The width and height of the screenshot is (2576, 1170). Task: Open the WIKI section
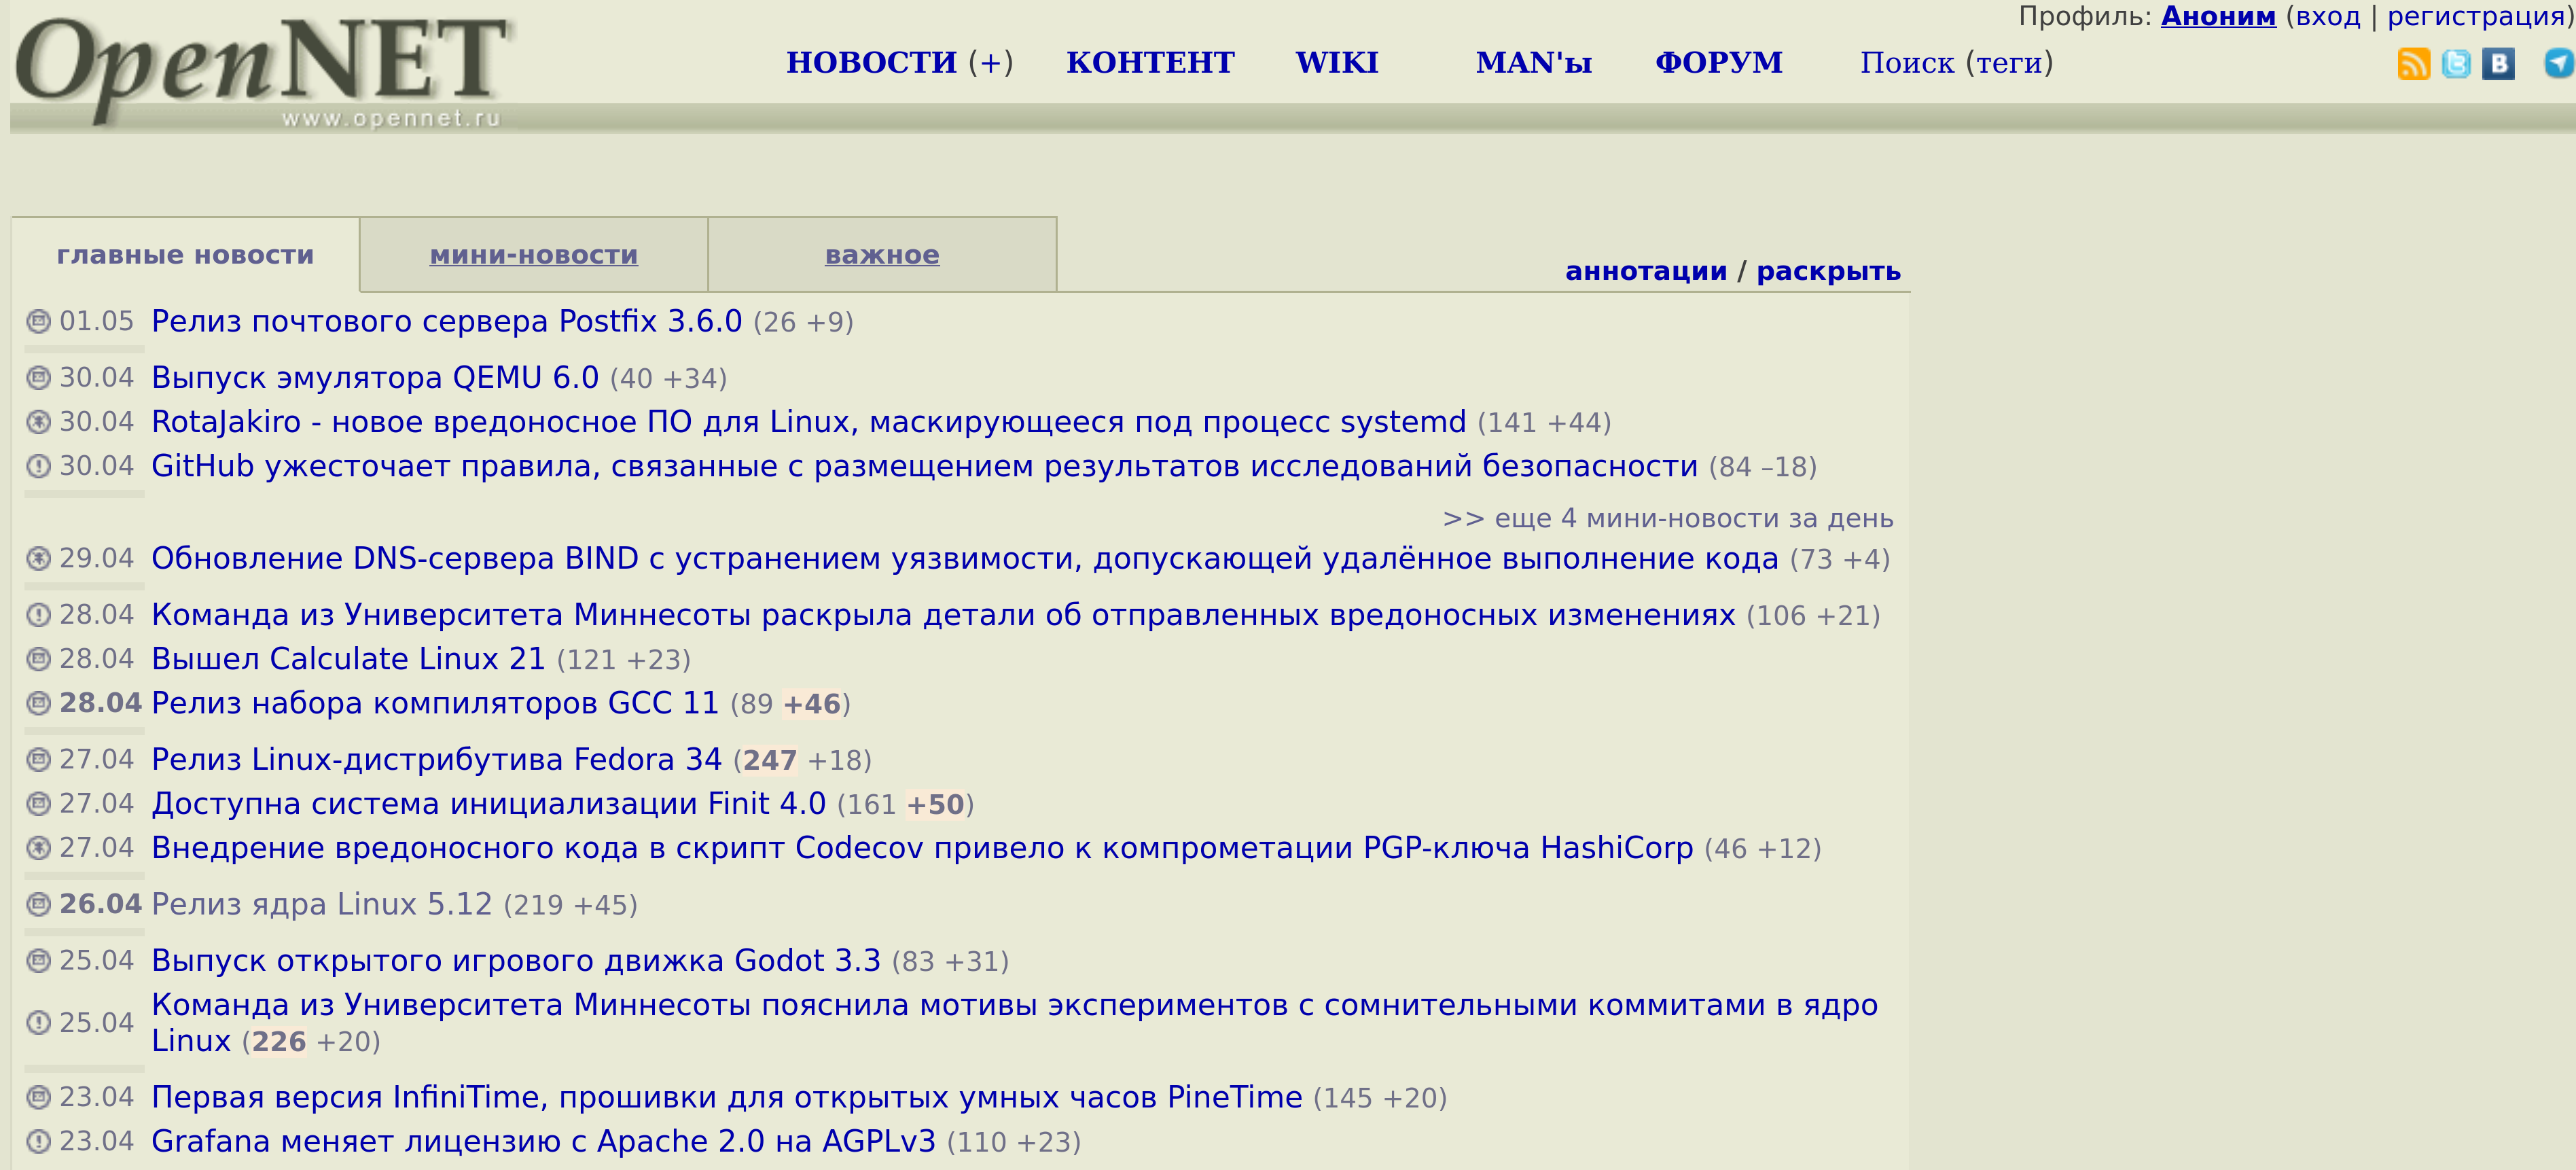tap(1337, 62)
